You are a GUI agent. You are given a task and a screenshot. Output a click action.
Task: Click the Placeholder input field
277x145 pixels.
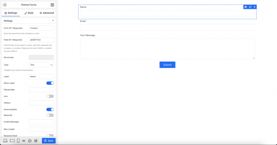41,90
